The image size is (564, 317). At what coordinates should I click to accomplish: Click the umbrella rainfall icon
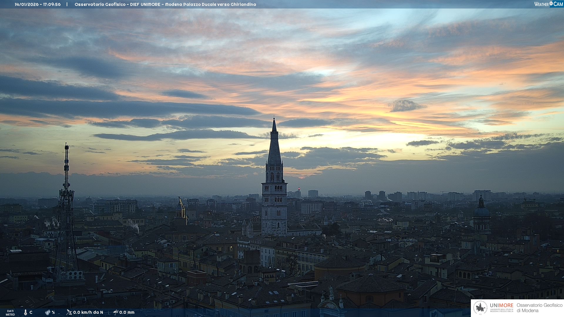[x=115, y=312]
